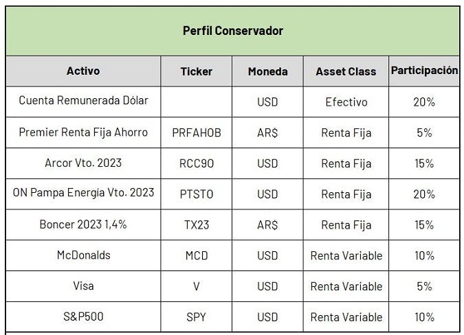Select the Ticker column header
This screenshot has height=335, width=464.
[197, 71]
